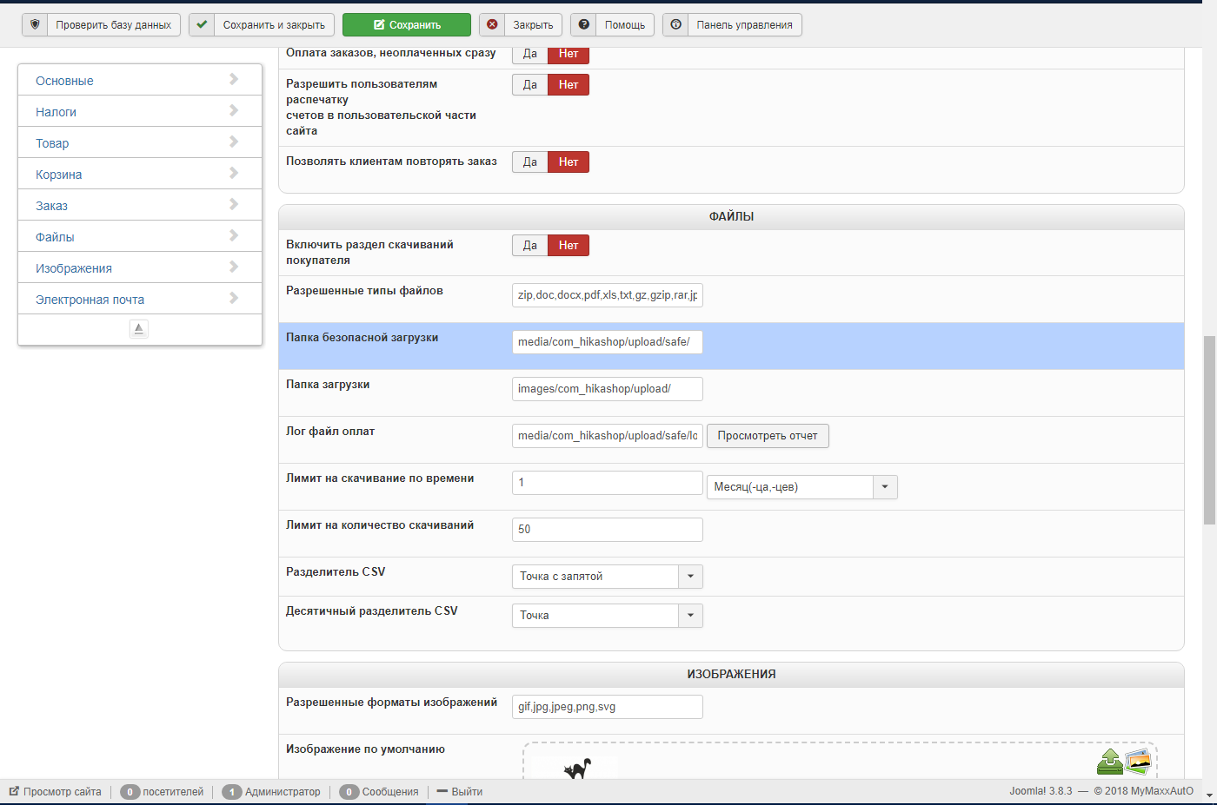Click the shield icon of database check
This screenshot has height=805, width=1217.
(35, 24)
